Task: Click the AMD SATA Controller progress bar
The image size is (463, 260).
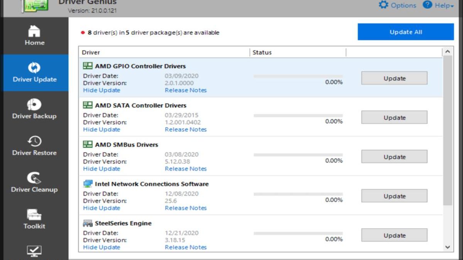Action: (298, 116)
